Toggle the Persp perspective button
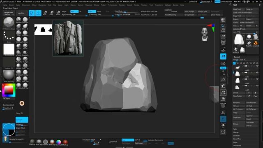This screenshot has width=263, height=148. point(223,43)
